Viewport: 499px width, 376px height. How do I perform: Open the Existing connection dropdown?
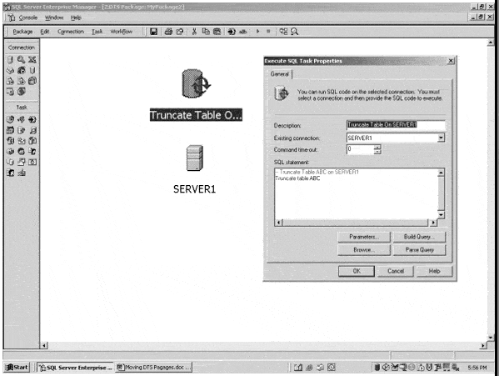click(441, 138)
